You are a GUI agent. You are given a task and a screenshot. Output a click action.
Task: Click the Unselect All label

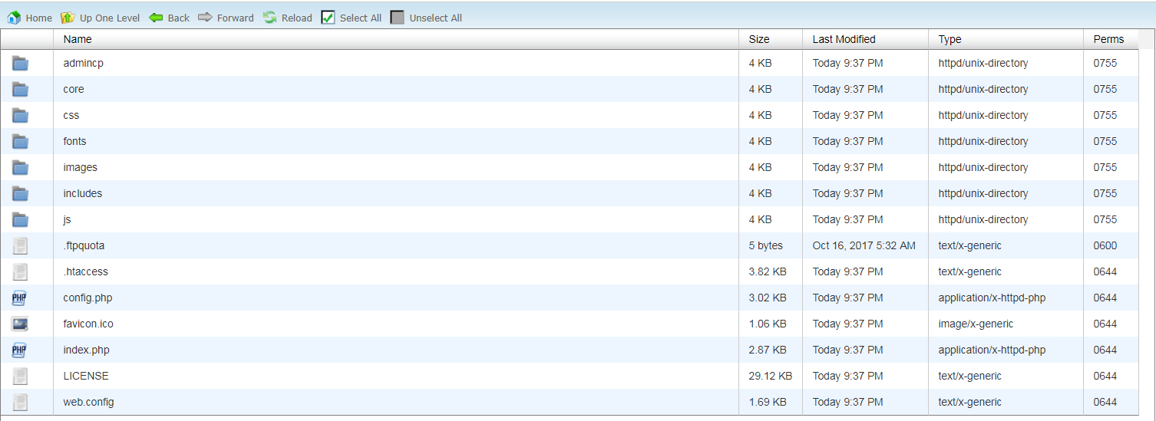(x=436, y=18)
